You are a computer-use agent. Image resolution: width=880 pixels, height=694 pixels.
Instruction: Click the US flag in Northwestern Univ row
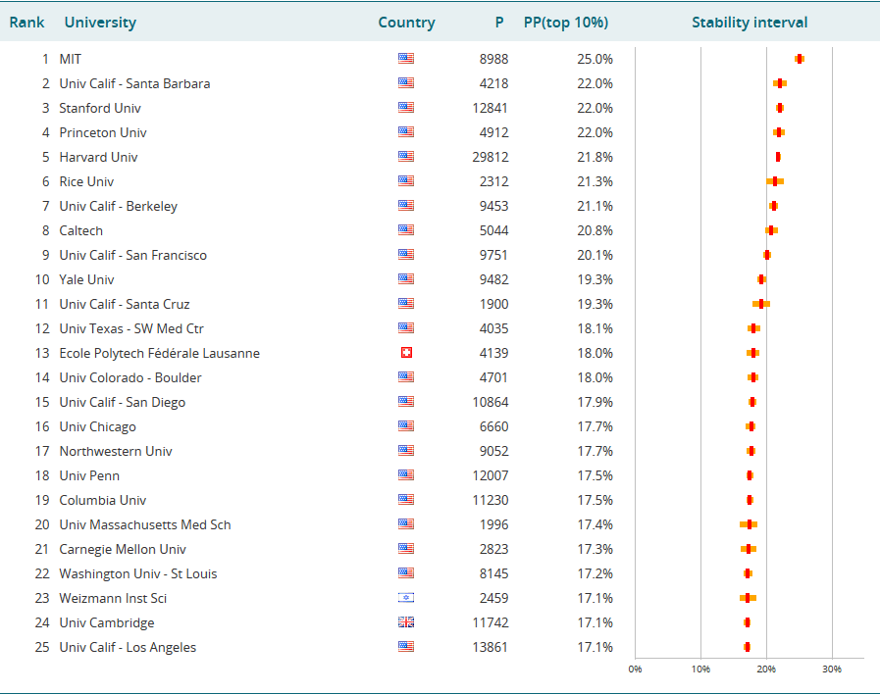click(406, 450)
